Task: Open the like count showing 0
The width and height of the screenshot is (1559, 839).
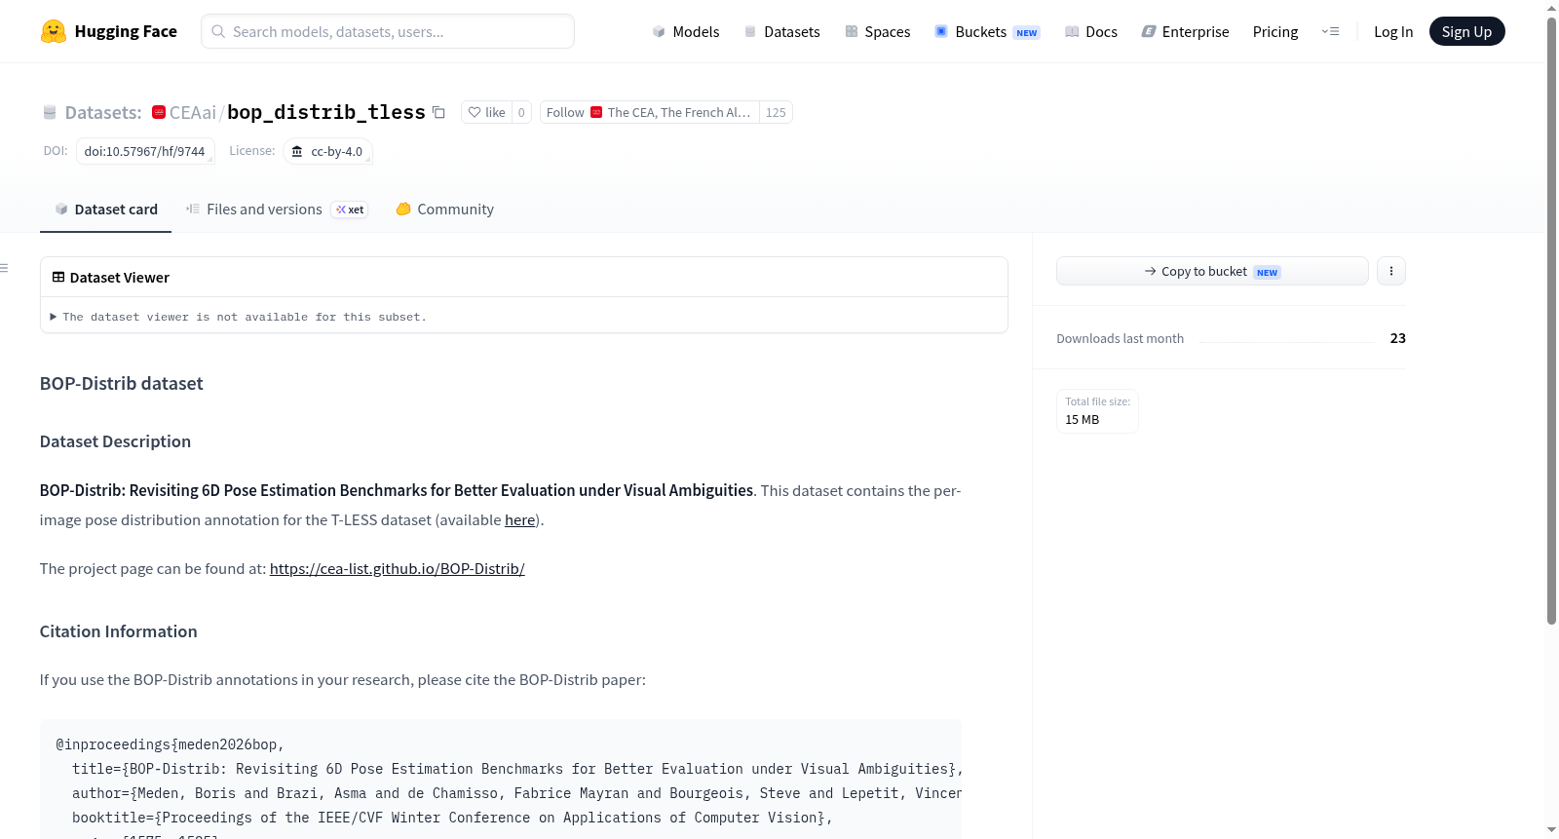Action: coord(521,112)
